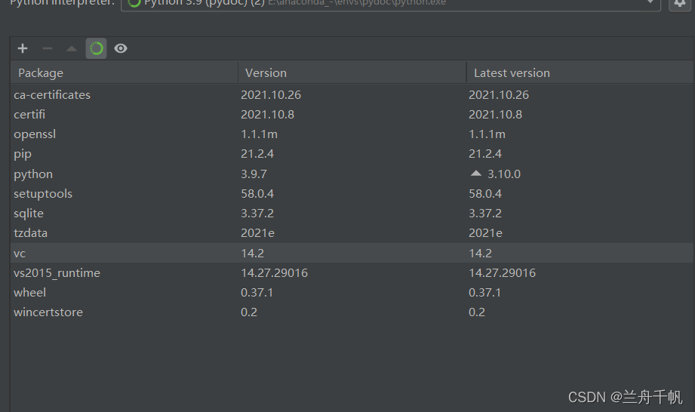The height and width of the screenshot is (412, 695).
Task: Select the setuptools package row
Action: click(43, 194)
